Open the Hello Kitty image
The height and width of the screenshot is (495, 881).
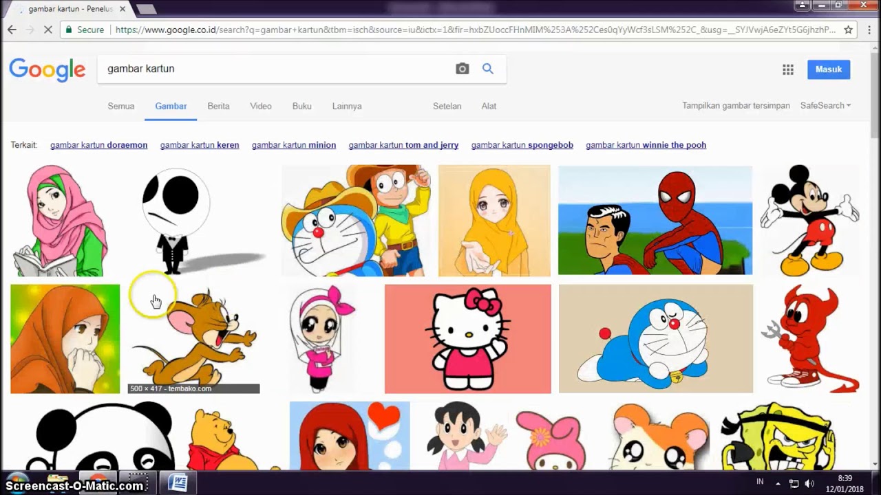click(468, 339)
